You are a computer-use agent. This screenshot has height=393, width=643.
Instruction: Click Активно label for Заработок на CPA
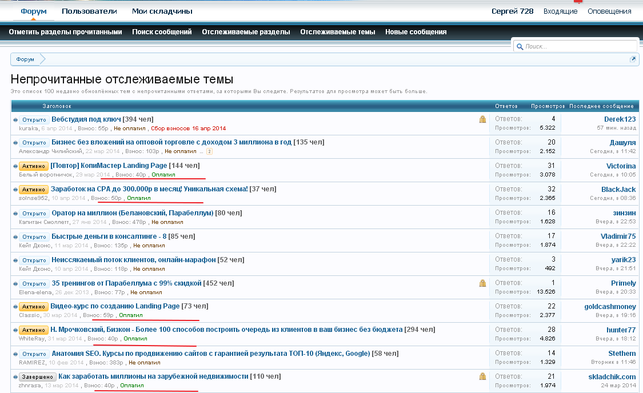pyautogui.click(x=34, y=189)
